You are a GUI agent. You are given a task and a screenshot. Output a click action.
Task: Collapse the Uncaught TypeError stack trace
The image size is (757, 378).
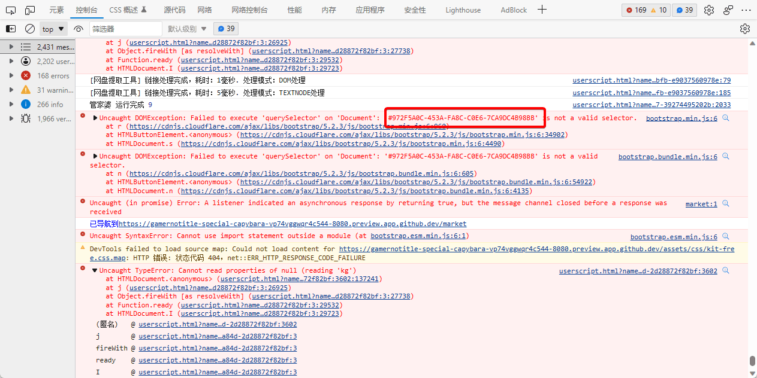coord(95,271)
